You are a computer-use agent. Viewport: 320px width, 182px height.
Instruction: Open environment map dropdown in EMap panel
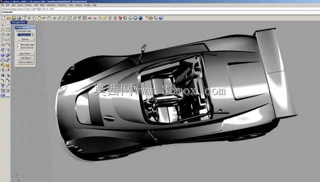coord(32,35)
